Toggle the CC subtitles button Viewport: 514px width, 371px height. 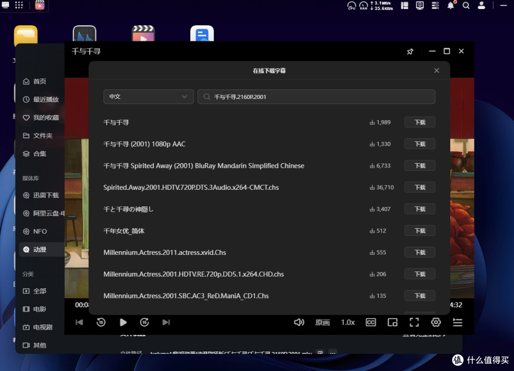(x=371, y=322)
